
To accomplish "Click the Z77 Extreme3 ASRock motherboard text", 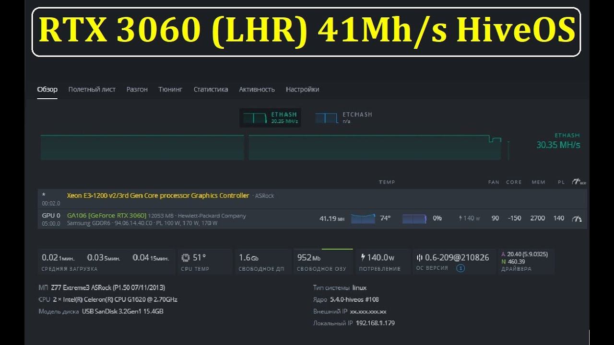I will 108,287.
